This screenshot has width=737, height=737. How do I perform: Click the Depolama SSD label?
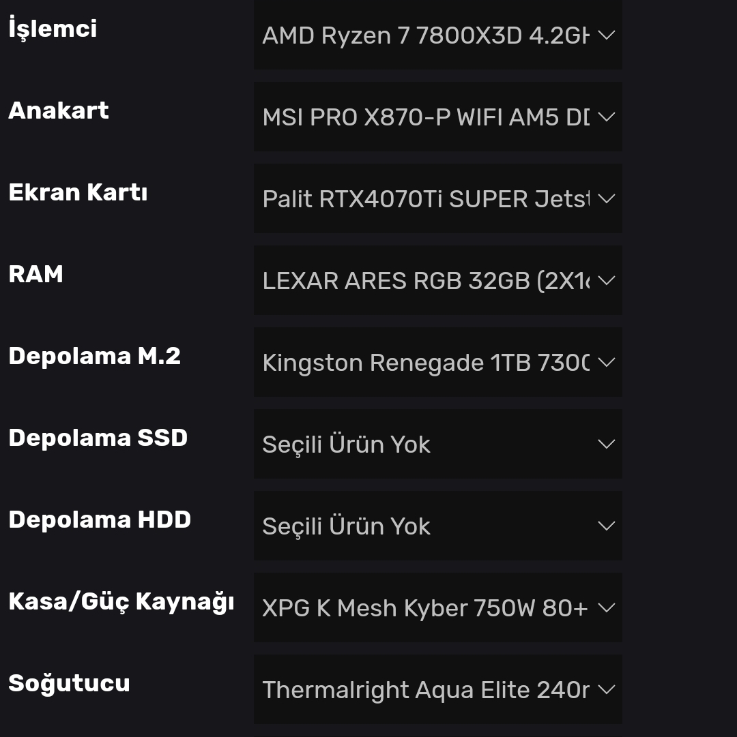pyautogui.click(x=98, y=438)
